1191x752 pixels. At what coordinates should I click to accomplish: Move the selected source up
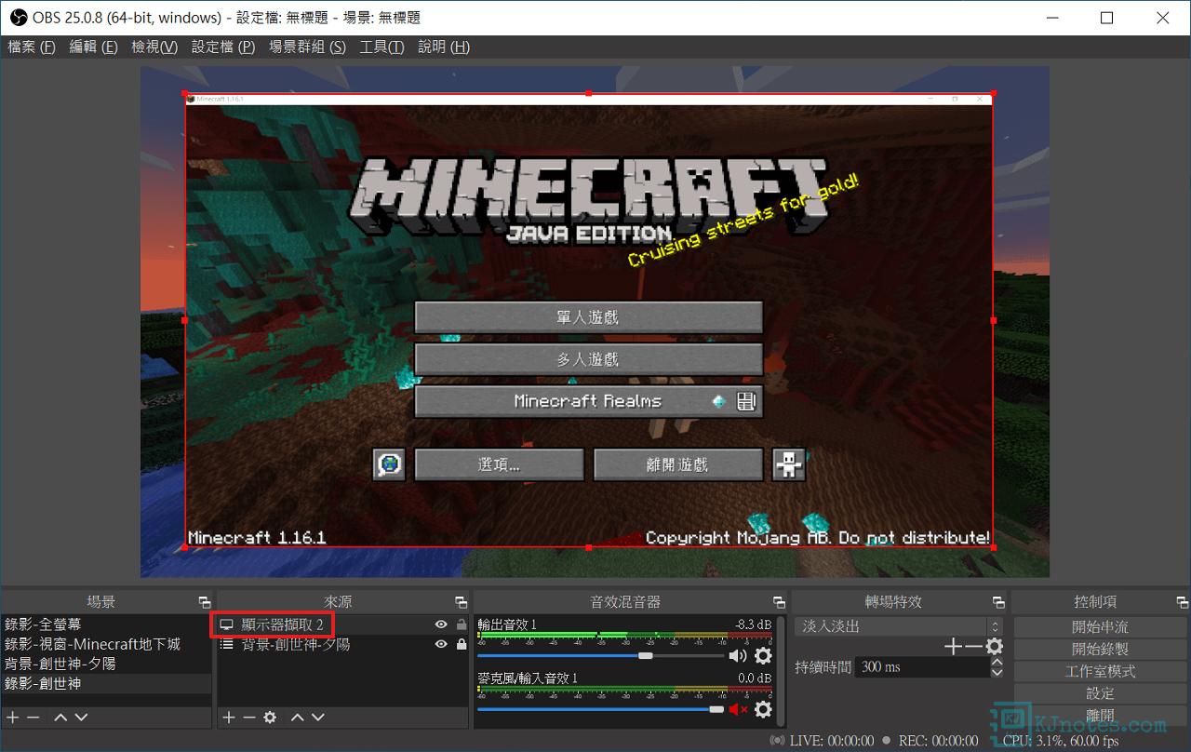(298, 718)
